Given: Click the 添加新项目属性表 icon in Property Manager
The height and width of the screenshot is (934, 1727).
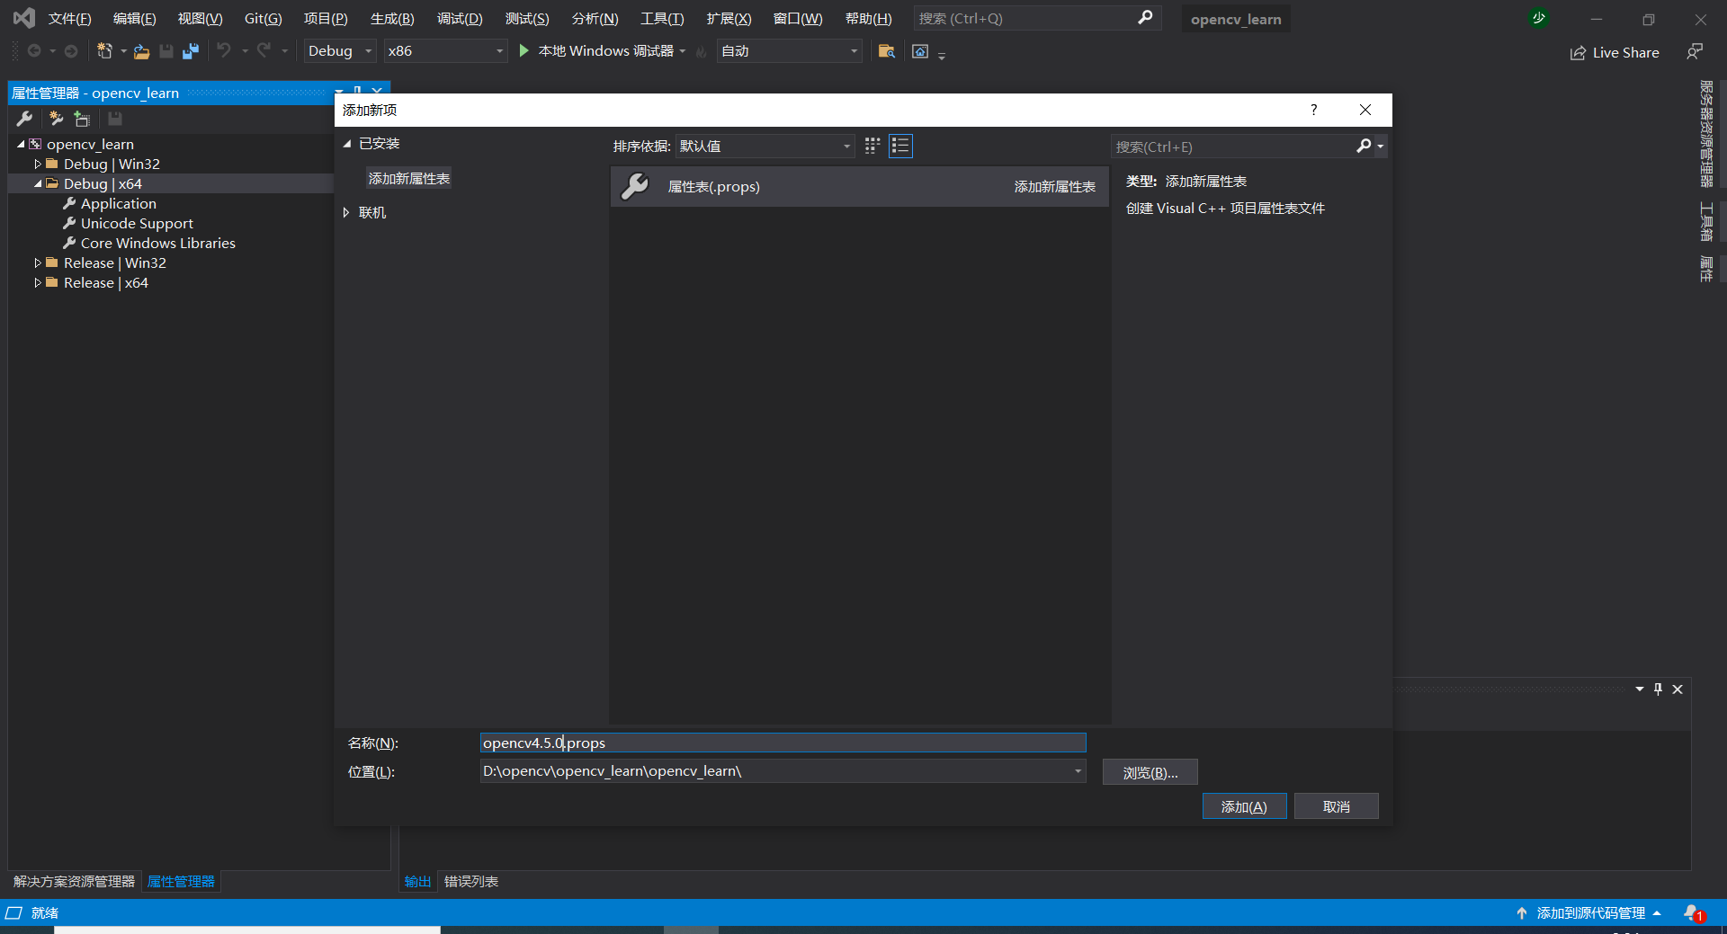Looking at the screenshot, I should coord(55,118).
